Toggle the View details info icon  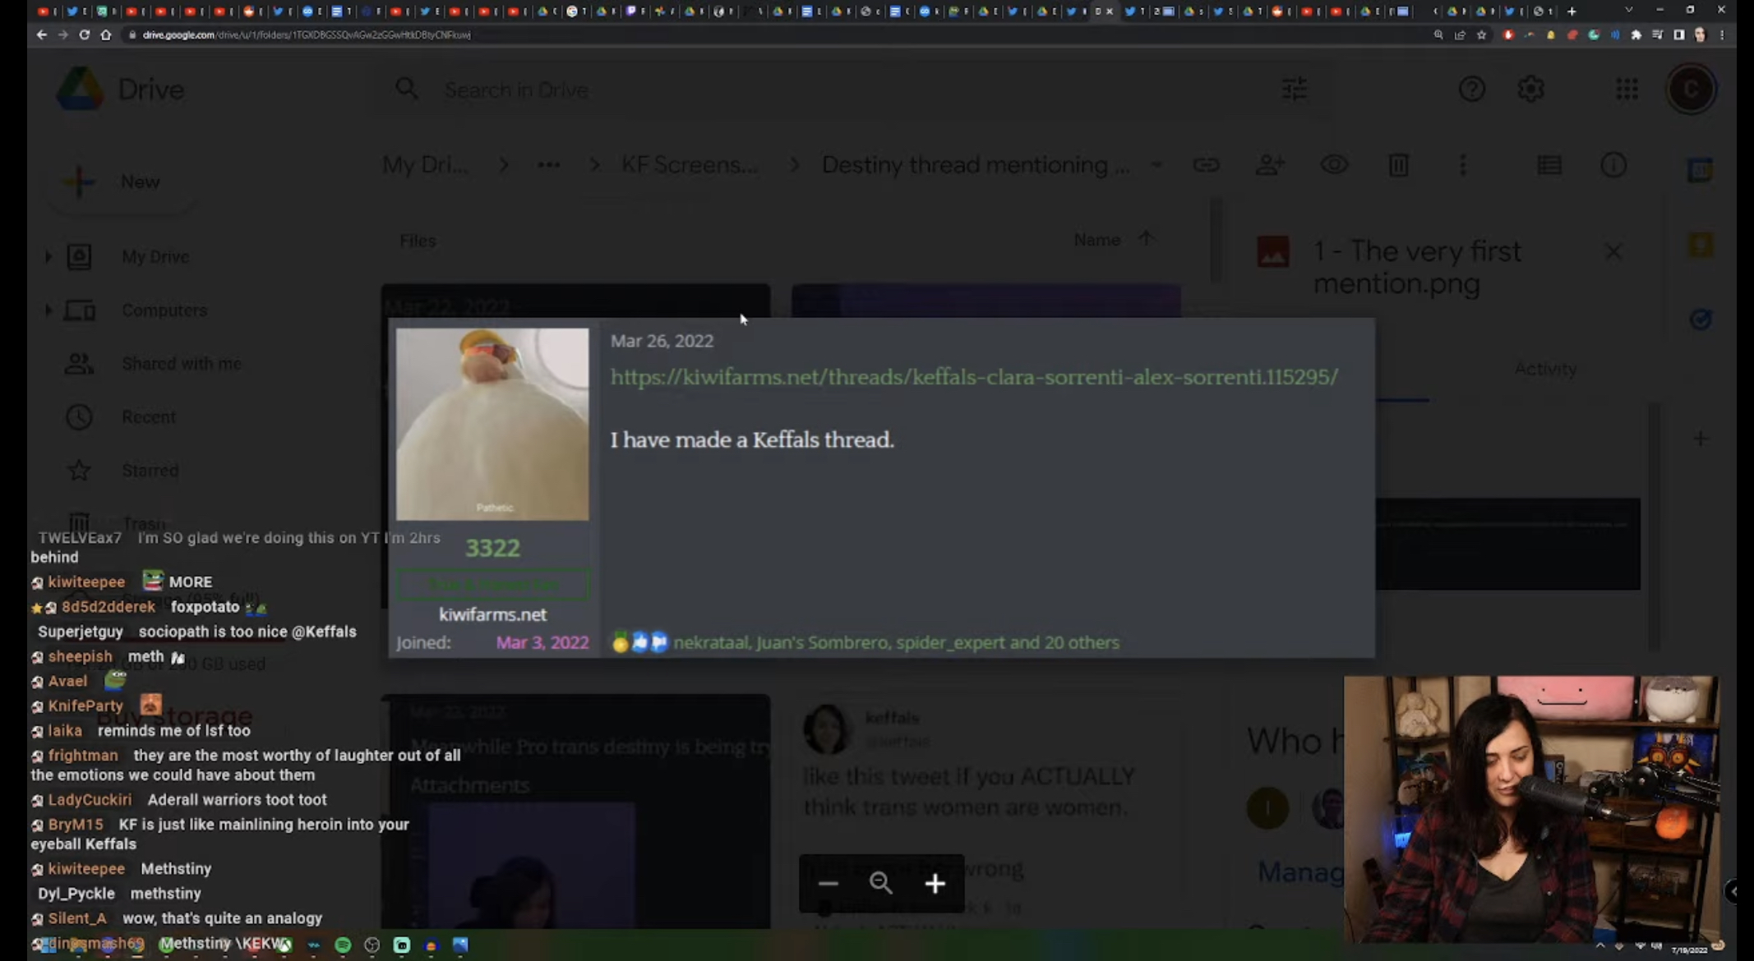pyautogui.click(x=1613, y=165)
